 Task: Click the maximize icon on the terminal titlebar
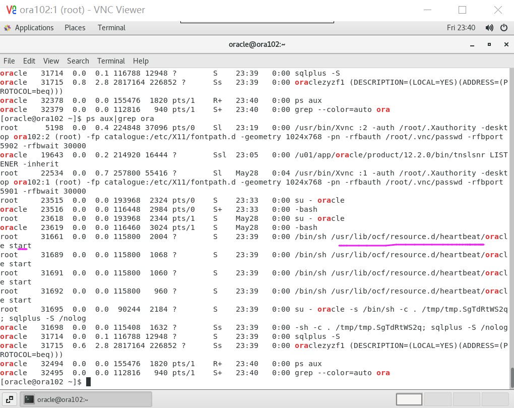point(489,45)
